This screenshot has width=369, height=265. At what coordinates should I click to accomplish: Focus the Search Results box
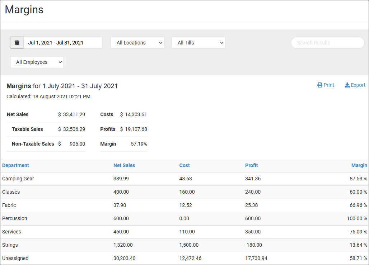pos(327,43)
